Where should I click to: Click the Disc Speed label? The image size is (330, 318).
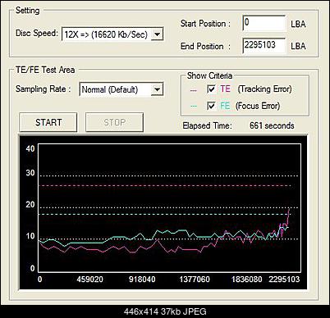point(37,33)
